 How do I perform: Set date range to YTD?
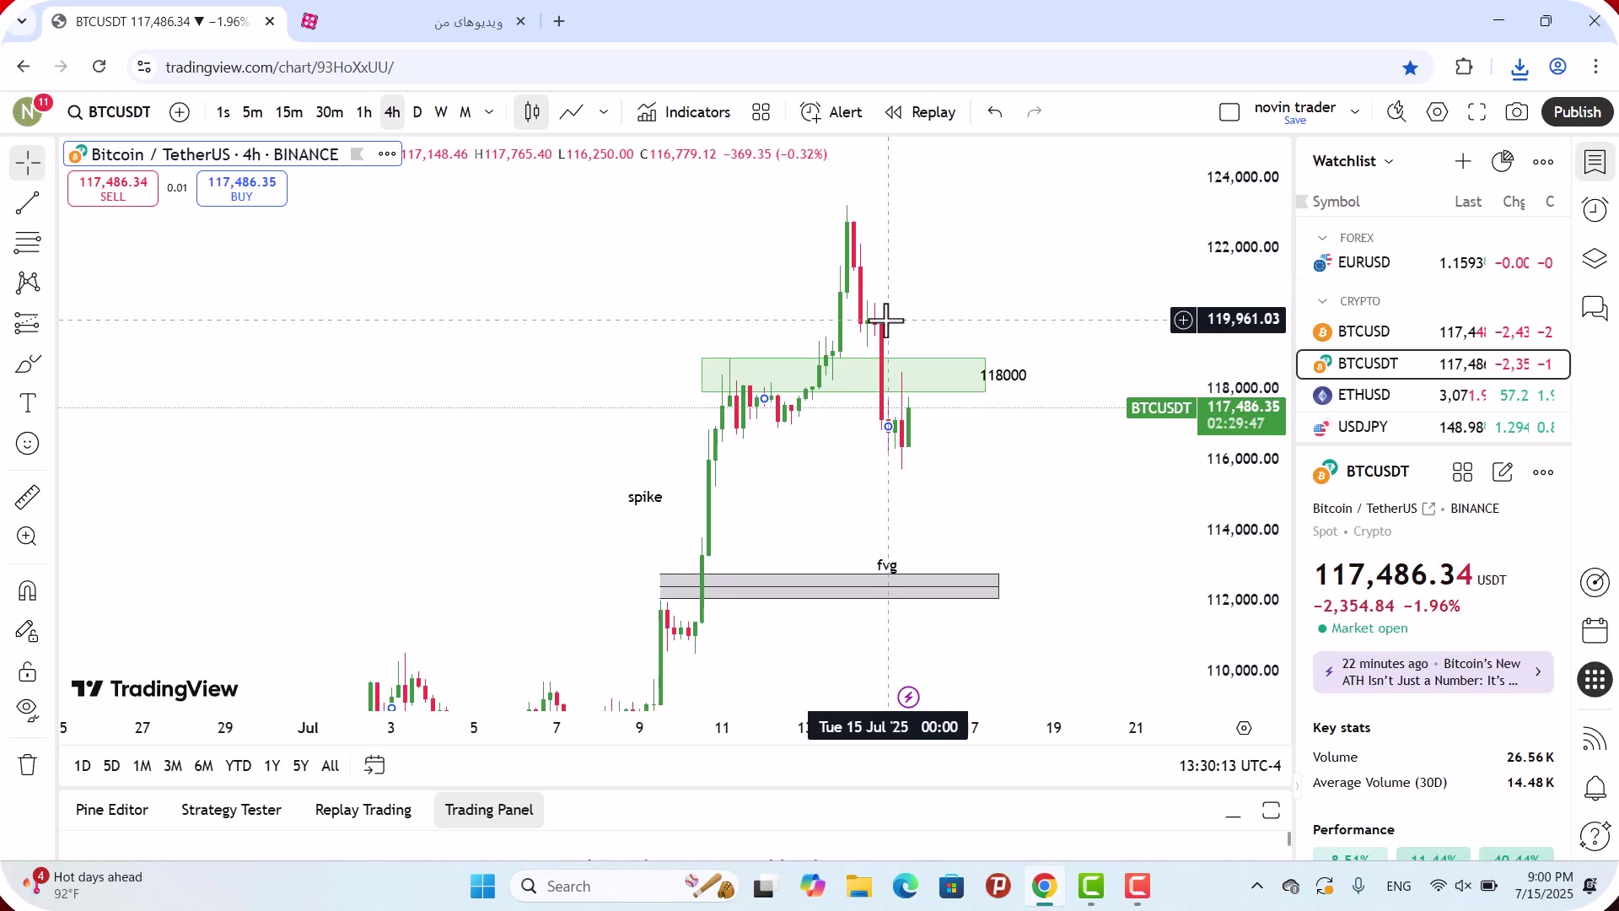click(x=239, y=766)
